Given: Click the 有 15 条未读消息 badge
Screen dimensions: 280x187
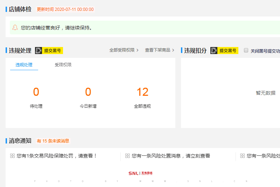Looking at the screenshot, I should 53,141.
